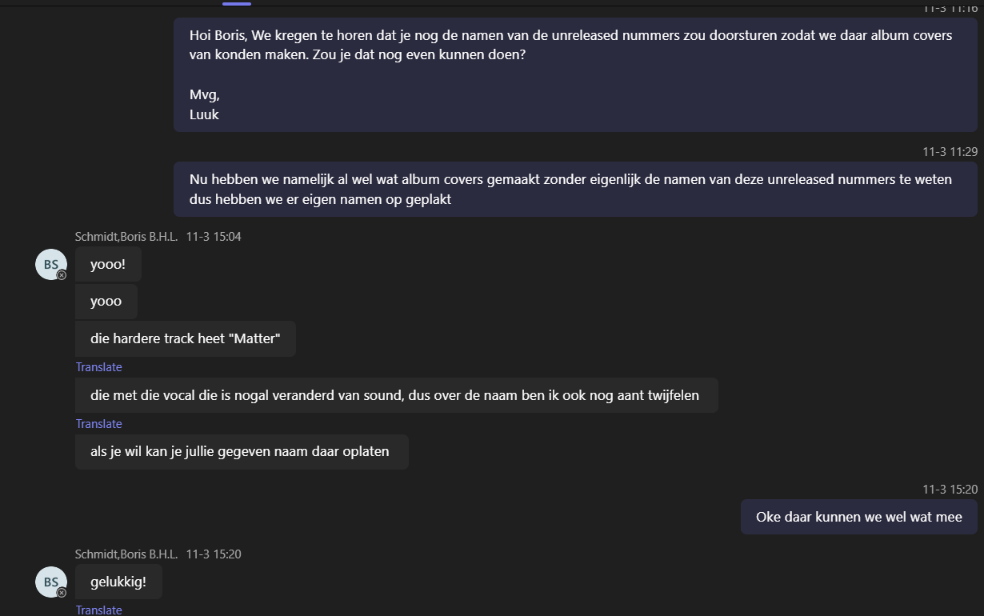Click sender name Schmidt,Boris above "yooo!"
This screenshot has height=616, width=984.
coord(126,237)
